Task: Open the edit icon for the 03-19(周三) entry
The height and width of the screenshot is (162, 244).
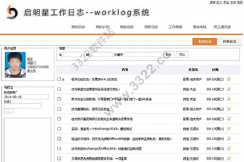Action: (229, 79)
